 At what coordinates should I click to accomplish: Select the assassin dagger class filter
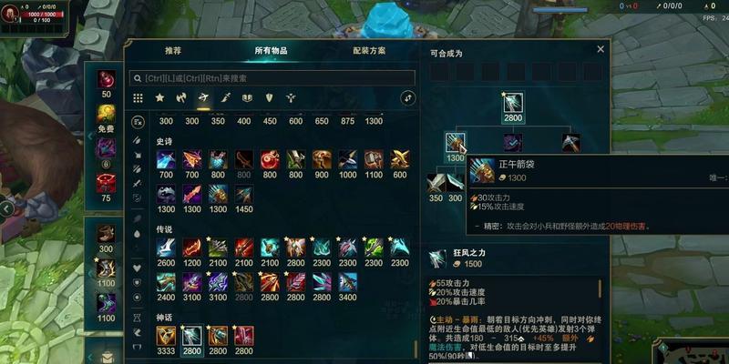click(225, 98)
